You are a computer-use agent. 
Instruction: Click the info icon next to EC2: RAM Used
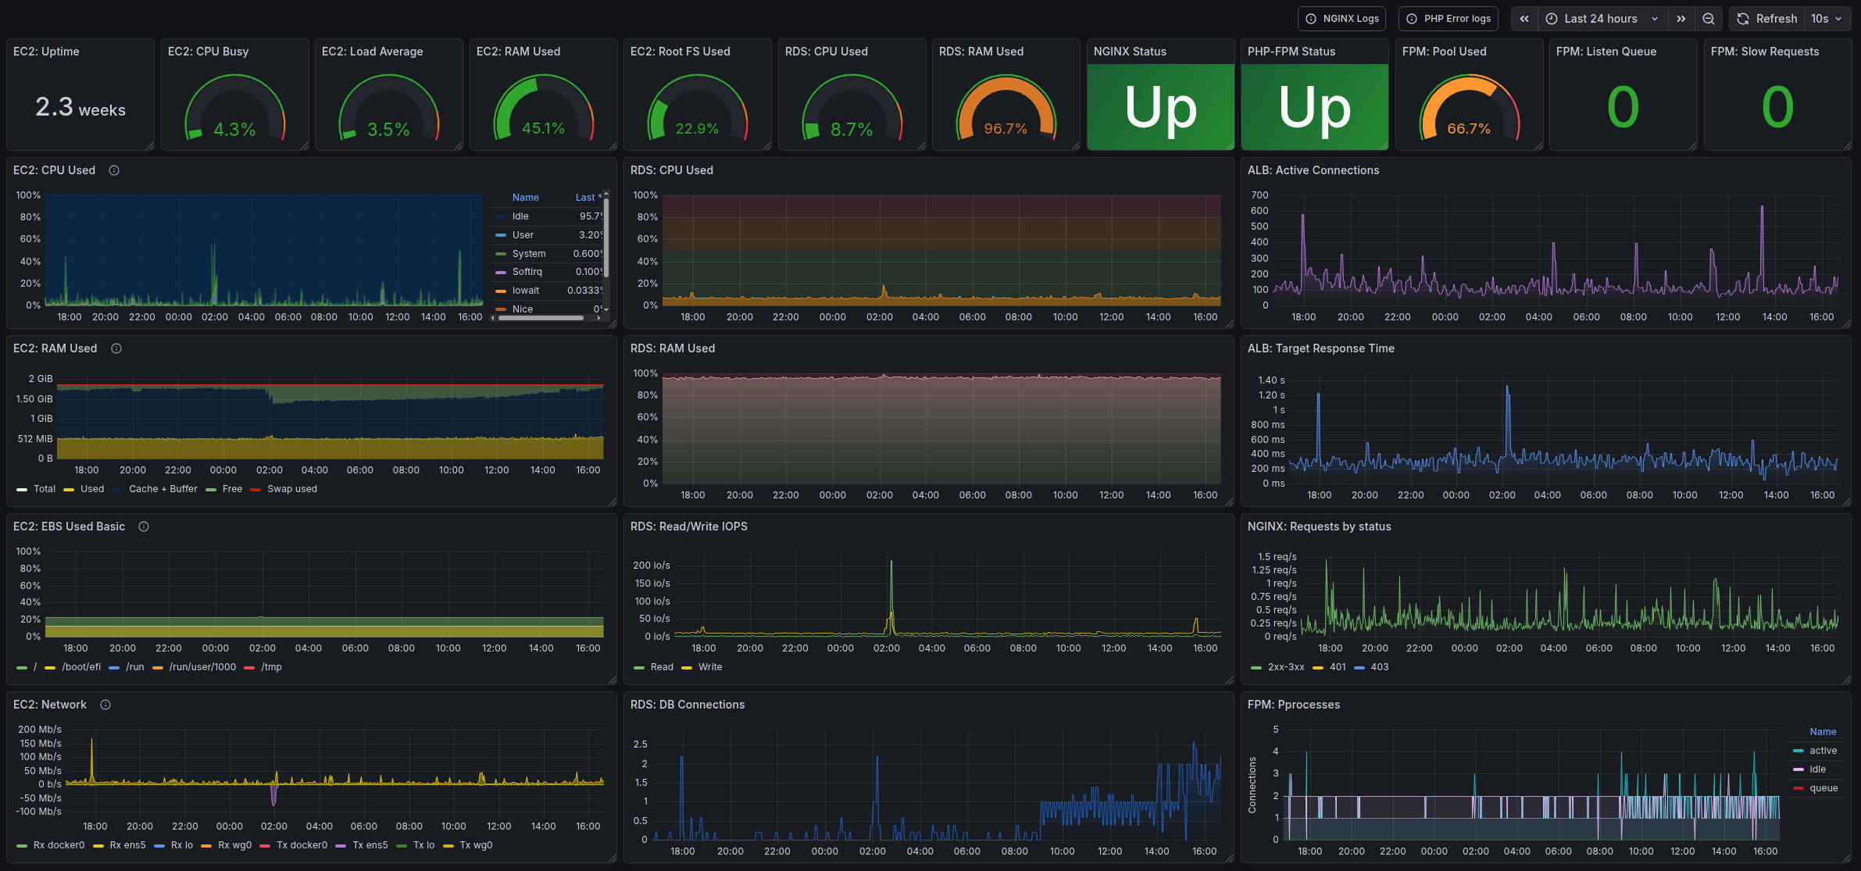pyautogui.click(x=116, y=348)
